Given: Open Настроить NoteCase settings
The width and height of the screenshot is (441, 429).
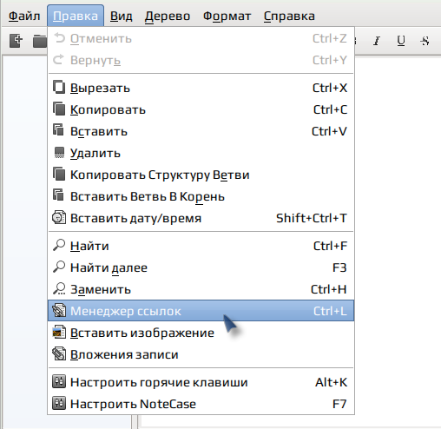Looking at the screenshot, I should [201, 404].
